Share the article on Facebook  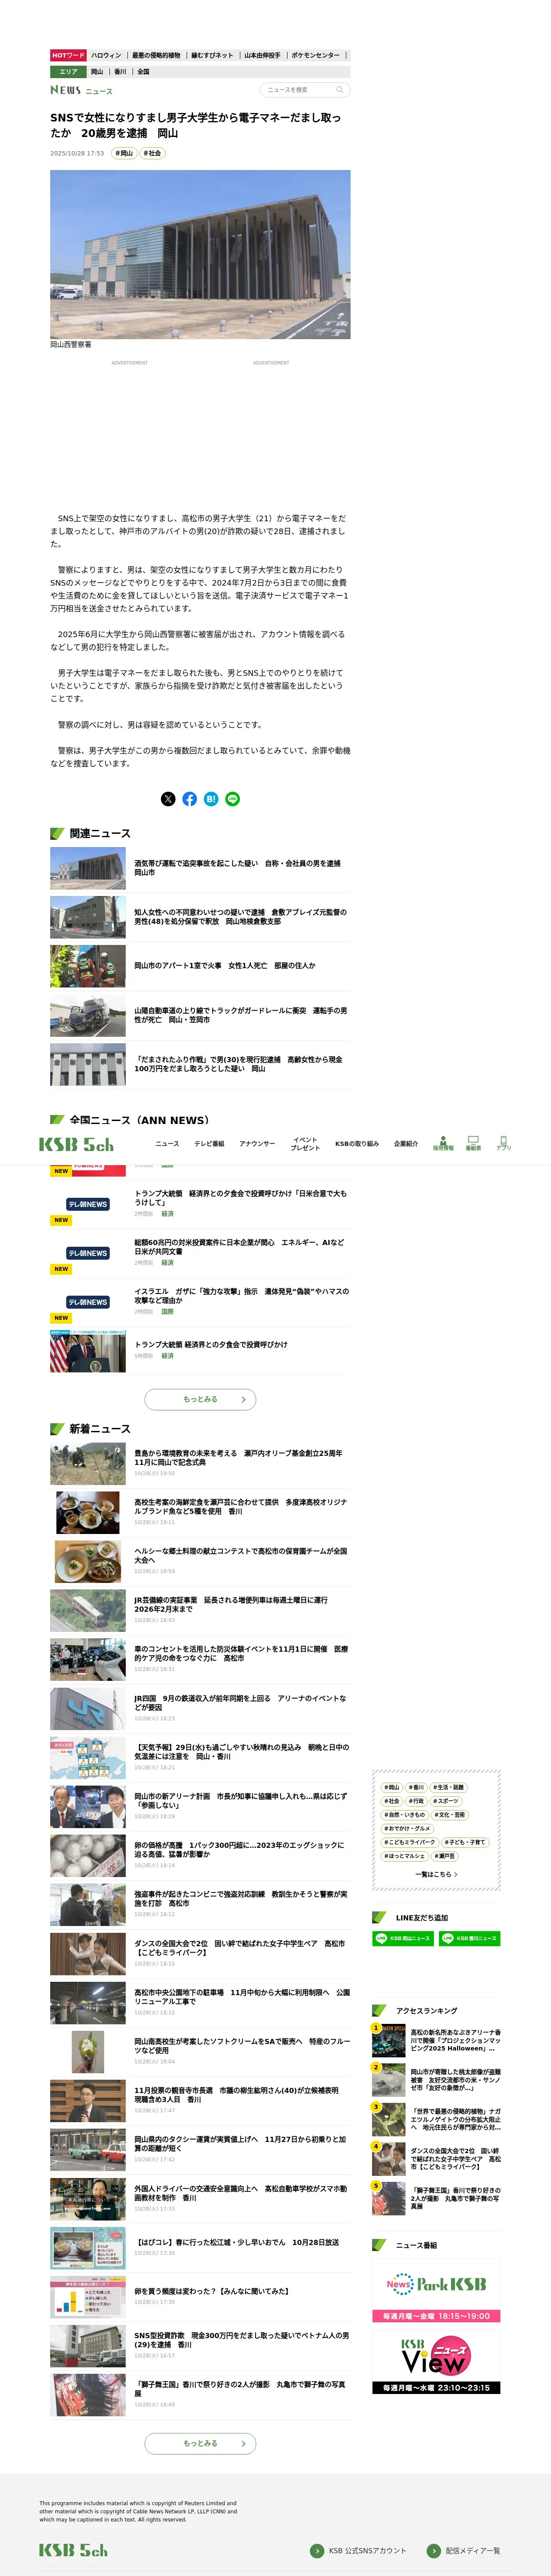click(x=189, y=799)
